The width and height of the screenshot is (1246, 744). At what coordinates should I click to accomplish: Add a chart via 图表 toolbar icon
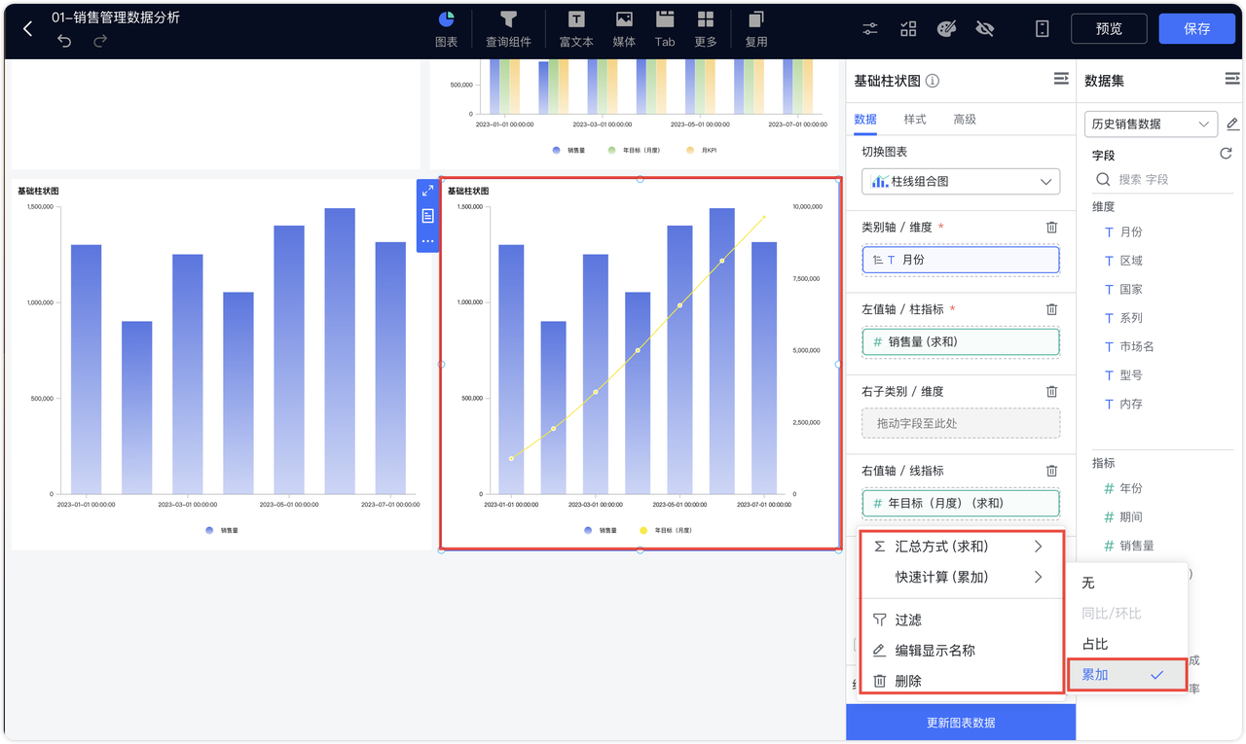click(x=447, y=29)
